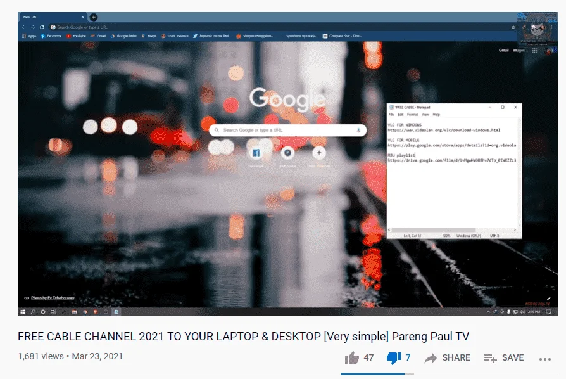Viewport: 566px width, 379px height.
Task: Click the Google search box
Action: tap(287, 130)
